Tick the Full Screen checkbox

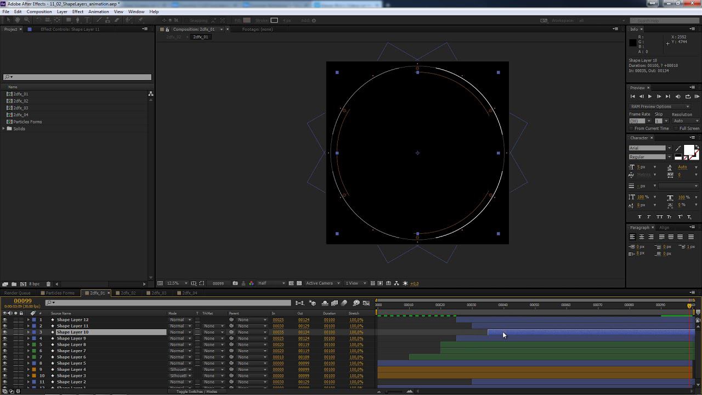(x=676, y=128)
